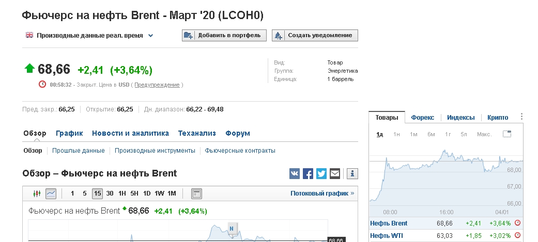Share page on VK

coord(295,173)
